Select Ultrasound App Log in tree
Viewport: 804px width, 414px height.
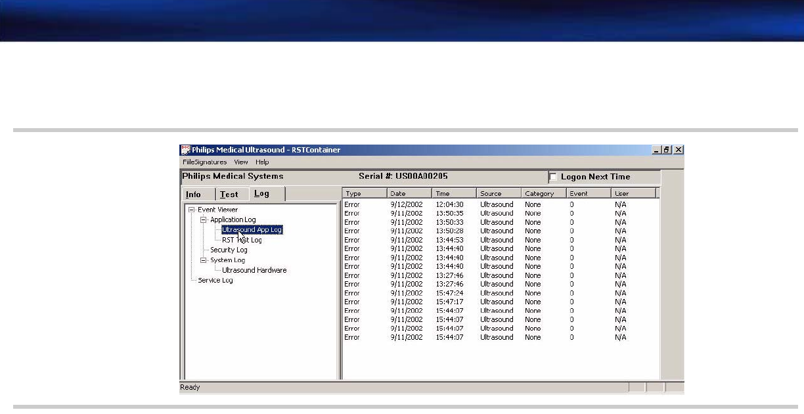point(252,230)
